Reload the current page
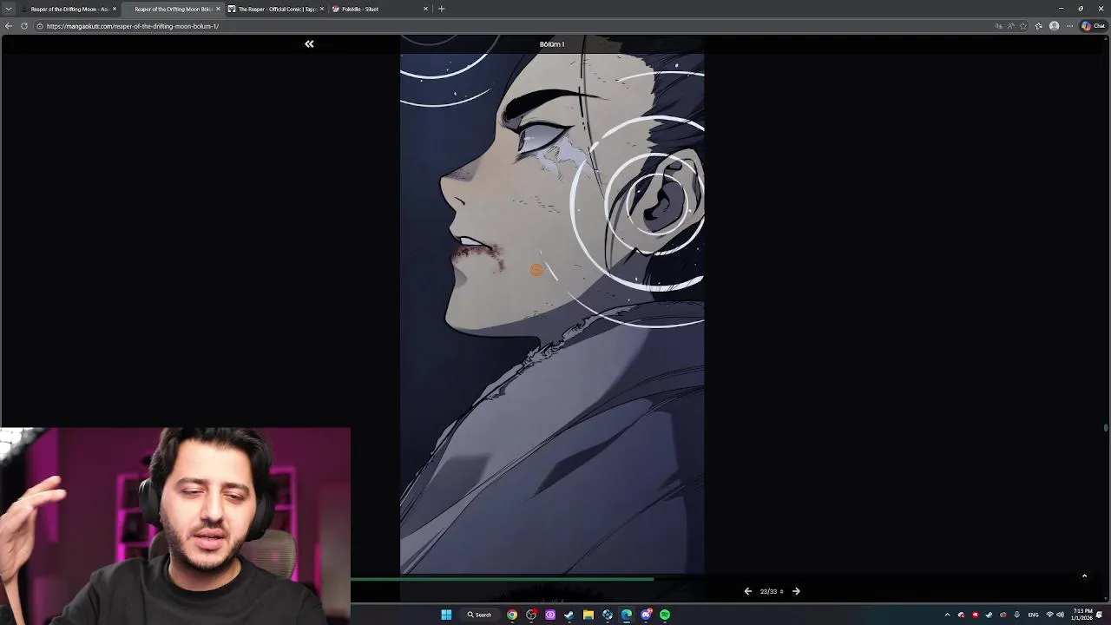Viewport: 1111px width, 625px height. click(24, 26)
